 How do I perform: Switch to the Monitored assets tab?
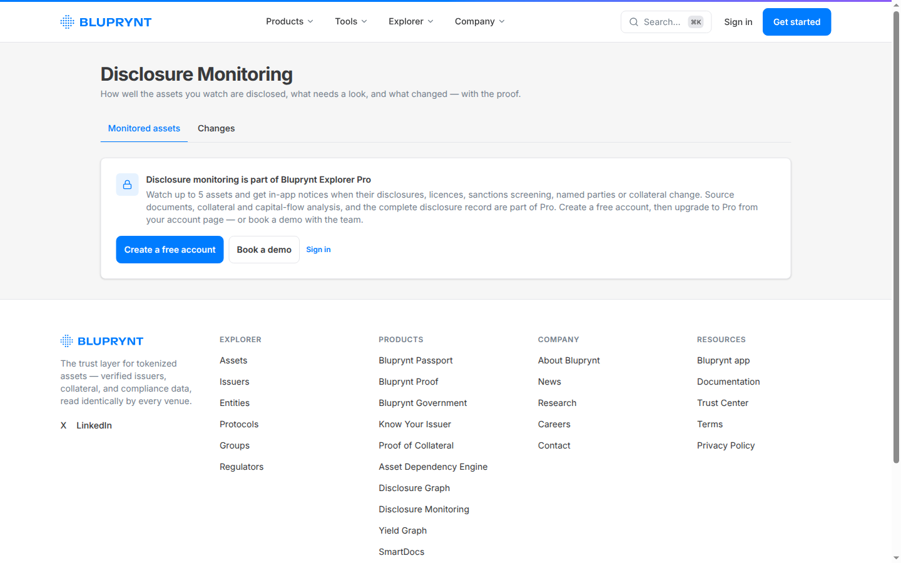pos(144,128)
